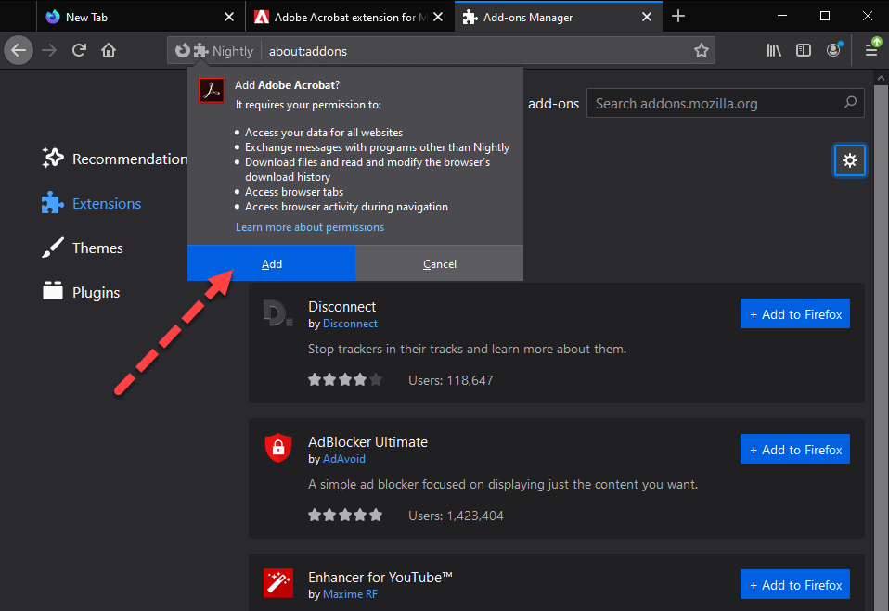Viewport: 889px width, 611px height.
Task: Click the search magnifier in addons field
Action: (850, 103)
